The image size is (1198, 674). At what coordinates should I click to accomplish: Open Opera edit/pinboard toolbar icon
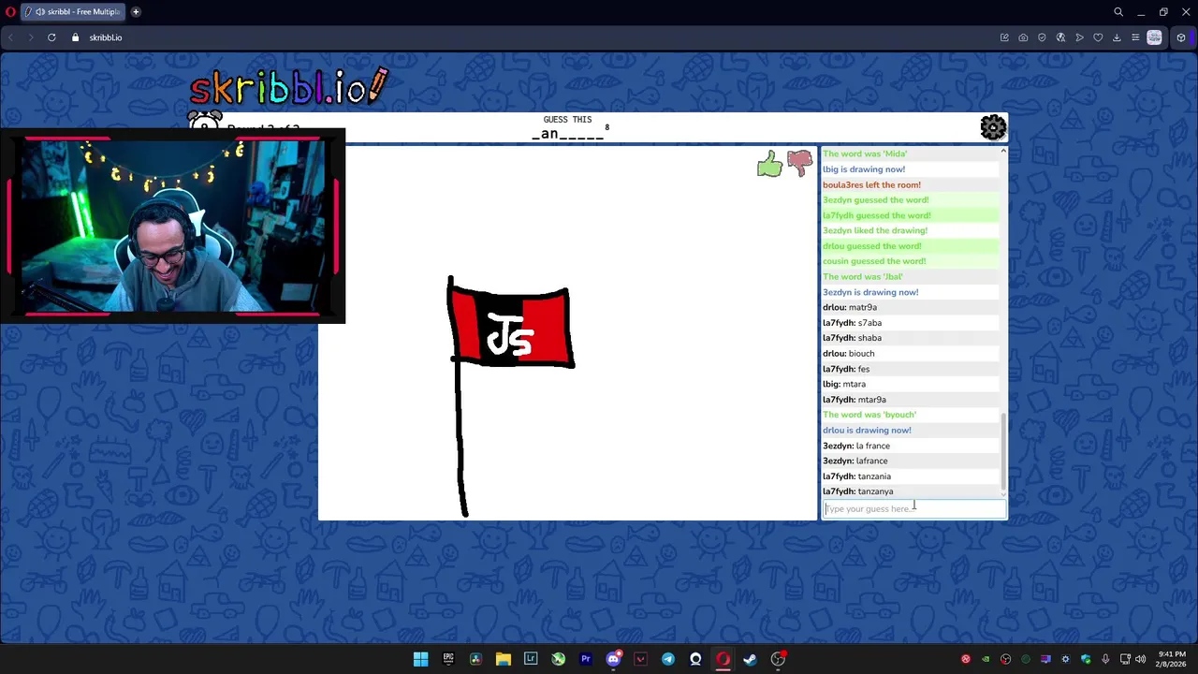click(x=1004, y=37)
